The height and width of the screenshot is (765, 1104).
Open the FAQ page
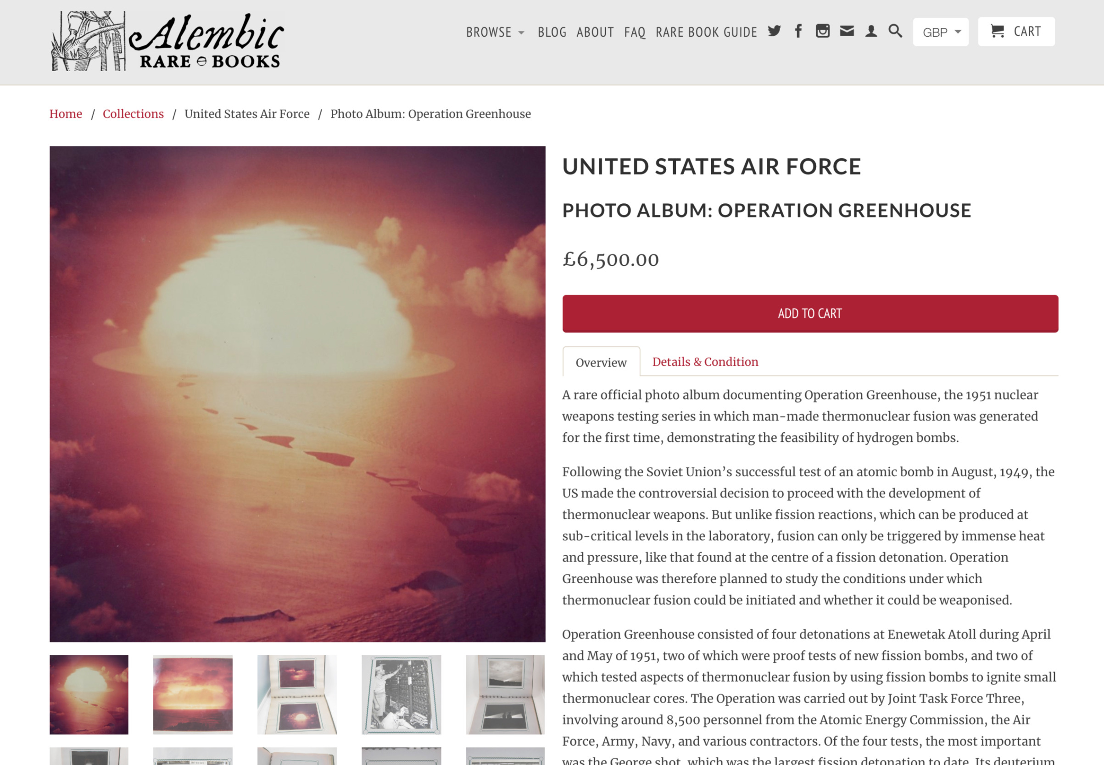point(635,32)
